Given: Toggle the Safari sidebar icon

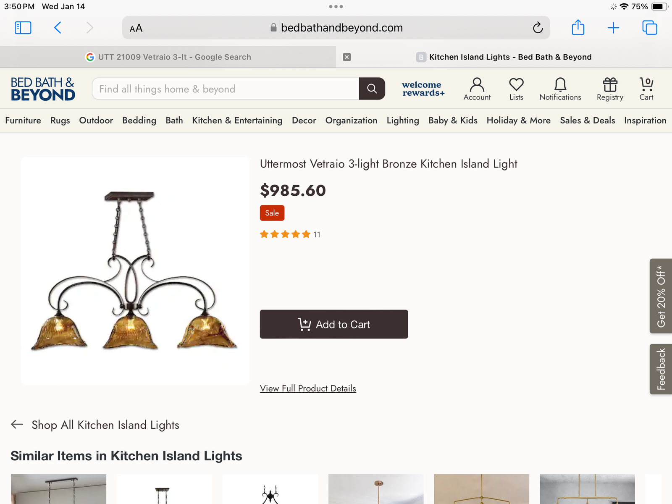Looking at the screenshot, I should [23, 28].
